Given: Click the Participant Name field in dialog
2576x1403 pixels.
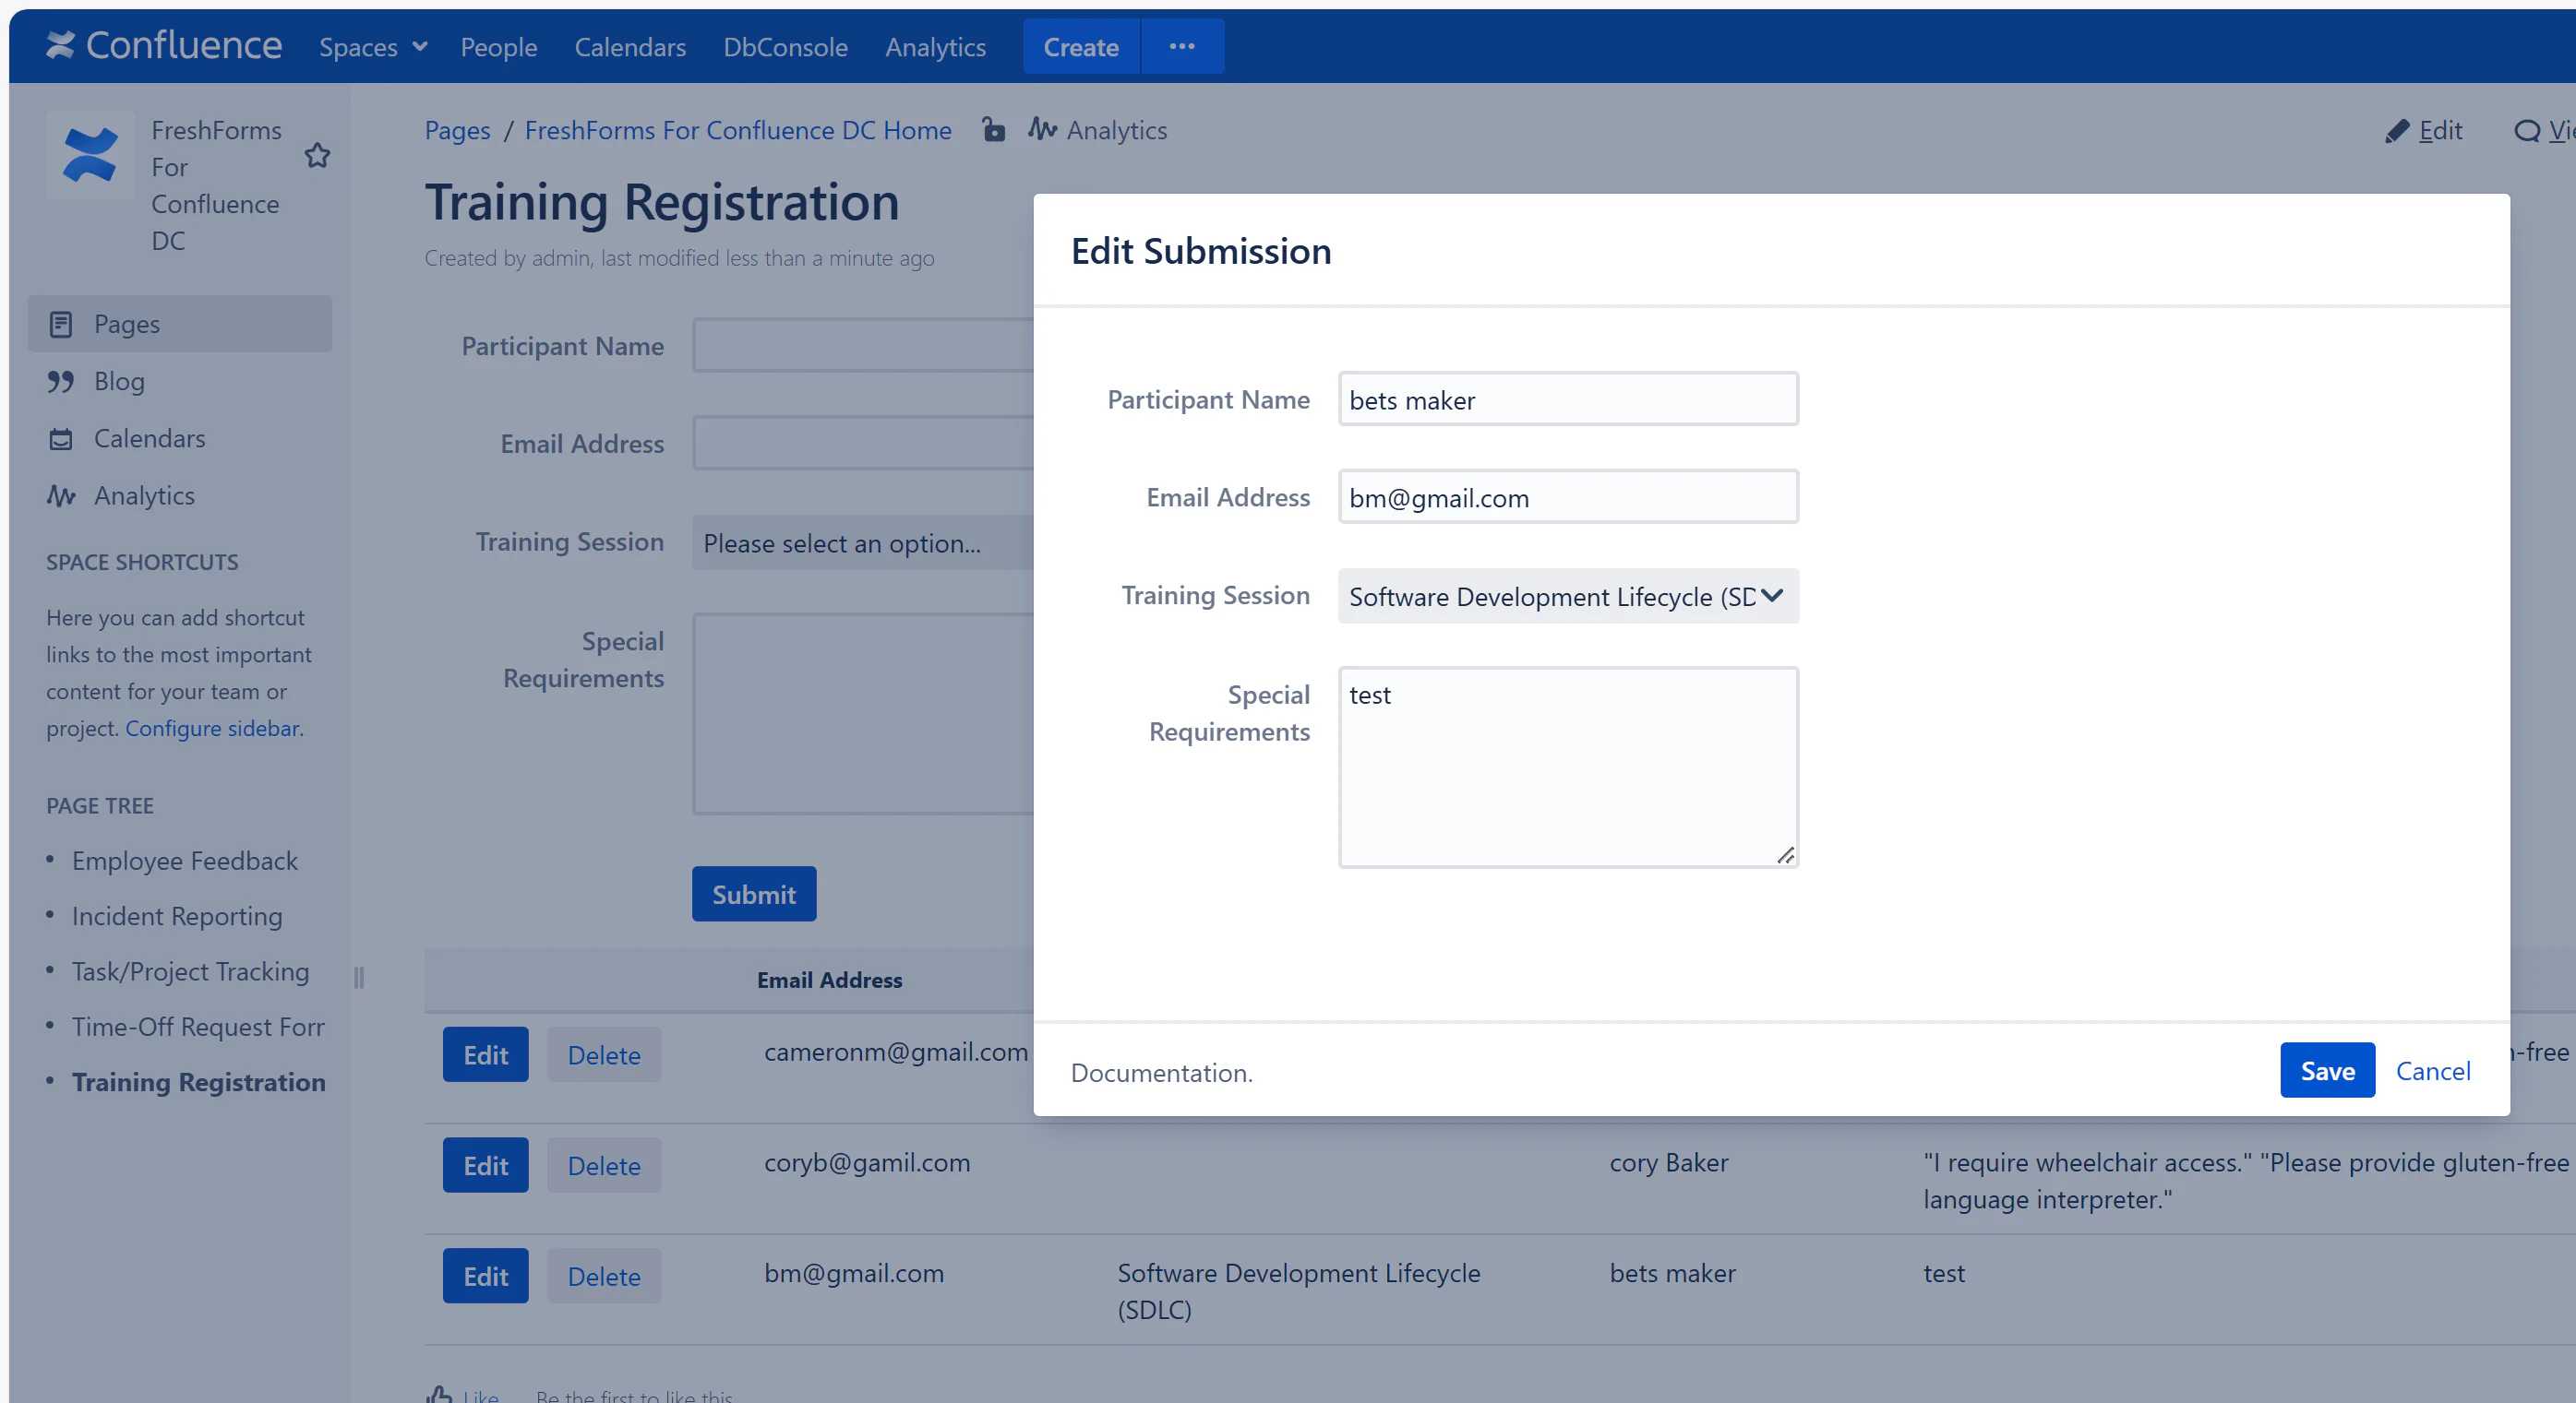Looking at the screenshot, I should point(1567,399).
